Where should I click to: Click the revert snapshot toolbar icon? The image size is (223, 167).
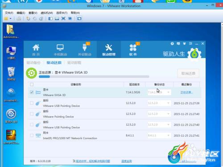click(x=35, y=19)
